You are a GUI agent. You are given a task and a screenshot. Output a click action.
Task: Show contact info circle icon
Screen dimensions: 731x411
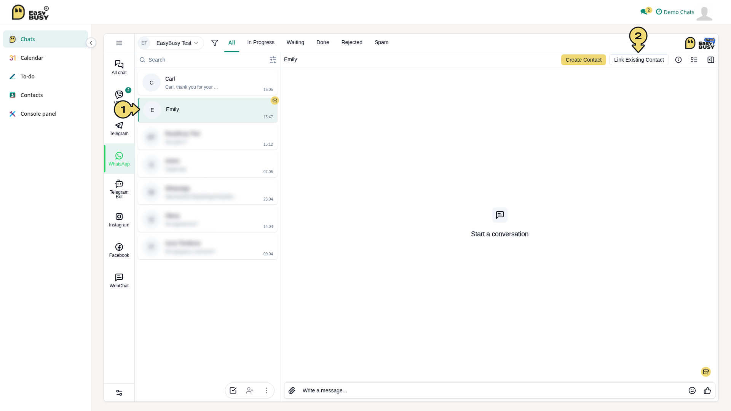678,60
